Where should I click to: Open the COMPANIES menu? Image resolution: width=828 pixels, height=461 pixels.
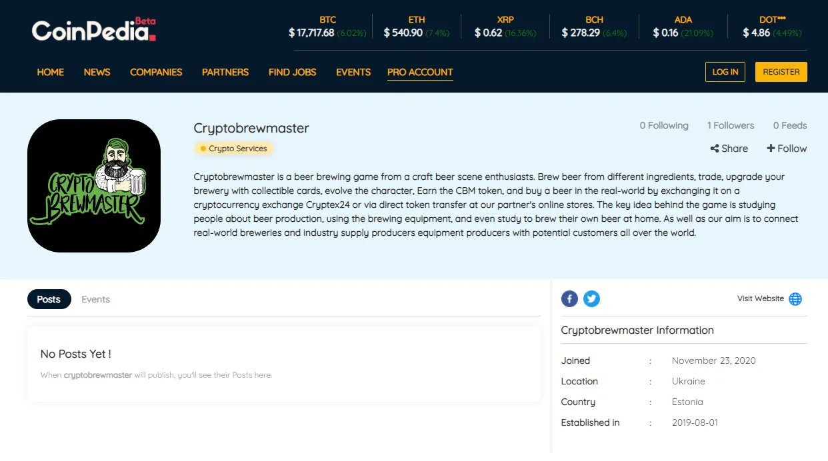tap(156, 72)
